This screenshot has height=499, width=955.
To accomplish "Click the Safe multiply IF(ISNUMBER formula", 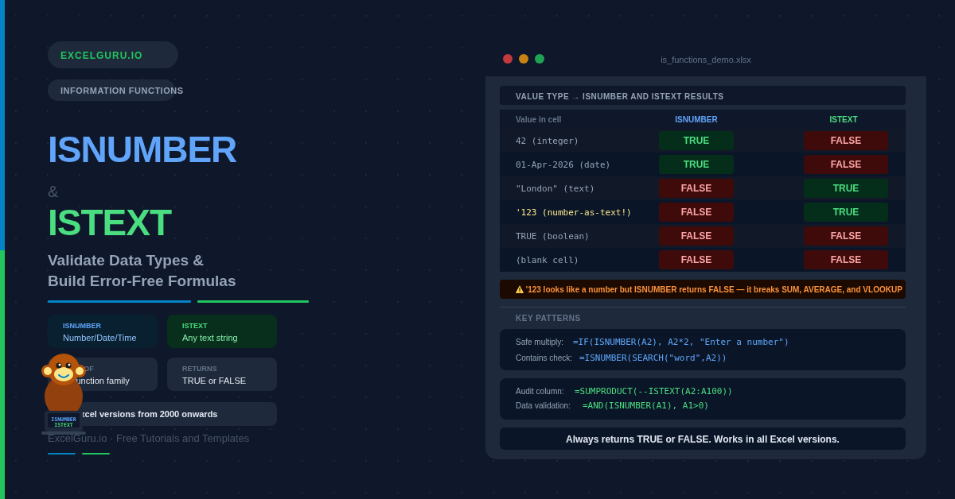I will [x=680, y=342].
